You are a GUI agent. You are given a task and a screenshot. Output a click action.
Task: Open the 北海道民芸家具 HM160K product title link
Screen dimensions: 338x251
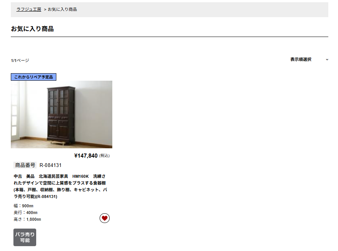tap(60, 186)
